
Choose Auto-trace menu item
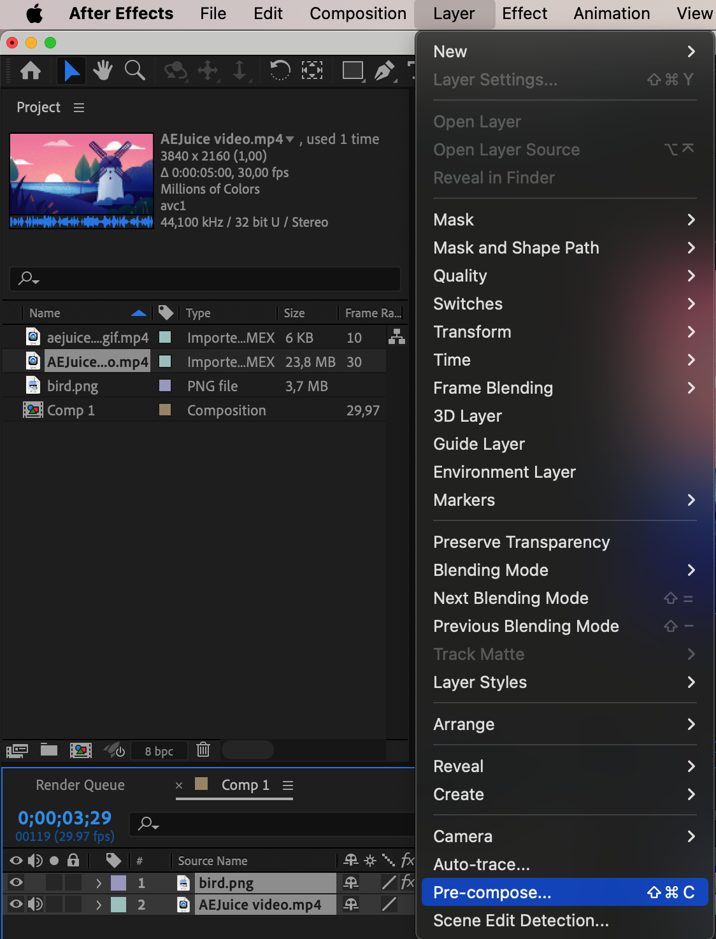point(565,864)
